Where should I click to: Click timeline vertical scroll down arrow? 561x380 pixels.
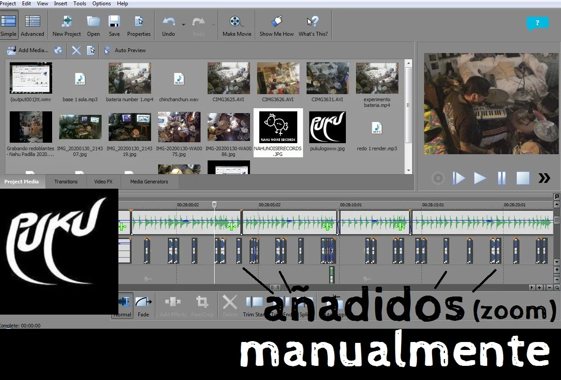tap(557, 262)
